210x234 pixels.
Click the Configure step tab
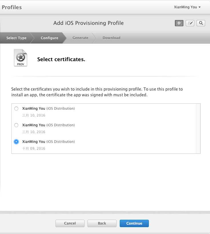[49, 38]
